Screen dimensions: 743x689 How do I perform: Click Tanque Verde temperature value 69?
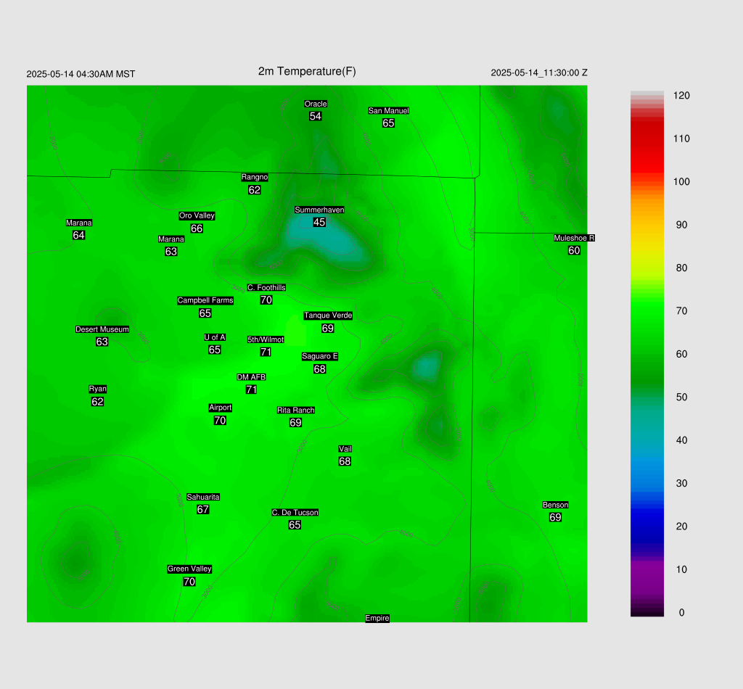coord(328,329)
